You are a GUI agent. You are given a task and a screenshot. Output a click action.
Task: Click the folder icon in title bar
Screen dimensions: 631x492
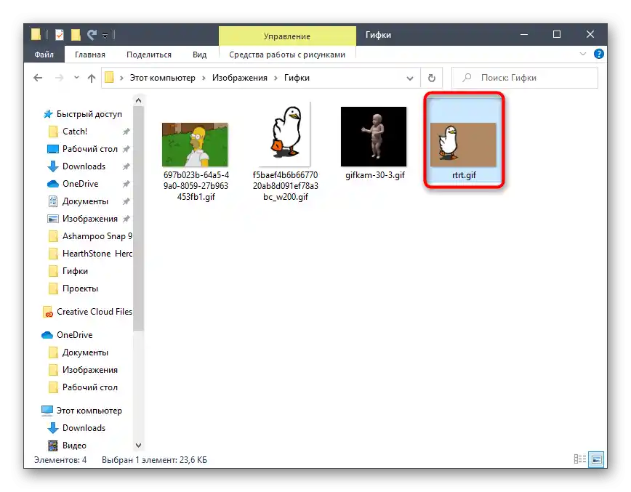click(36, 35)
